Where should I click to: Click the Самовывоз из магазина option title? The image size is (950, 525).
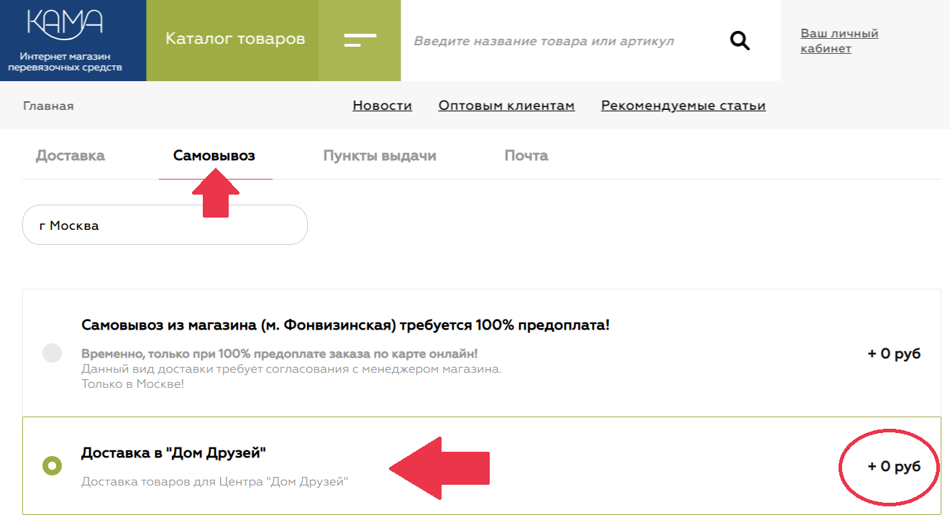[345, 325]
